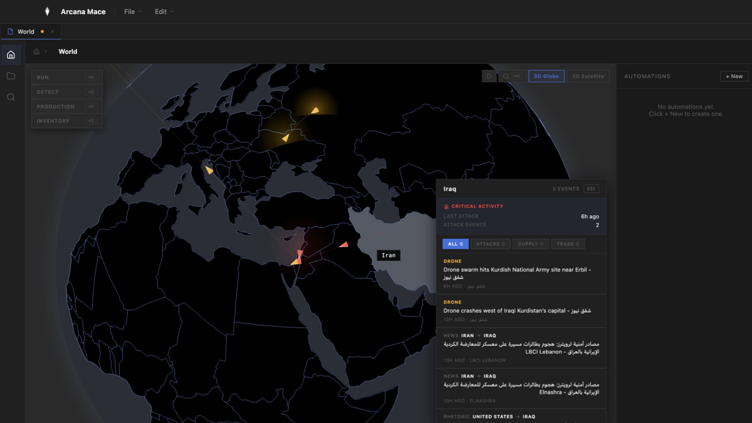The image size is (752, 423).
Task: Filter events by SUPPLY 0
Action: point(531,244)
